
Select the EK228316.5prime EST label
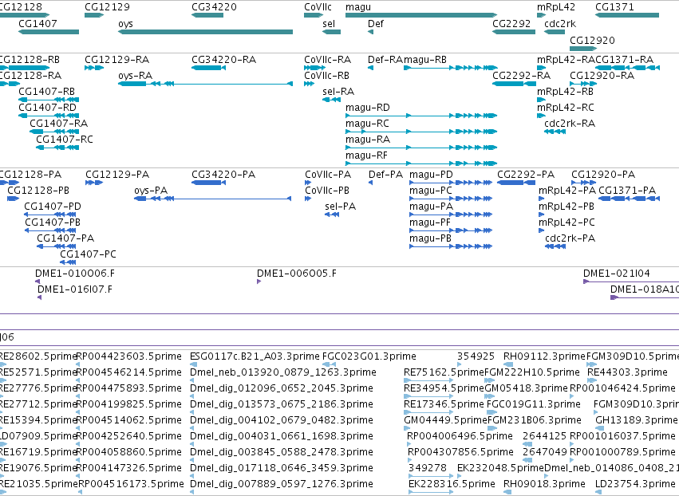tap(452, 484)
